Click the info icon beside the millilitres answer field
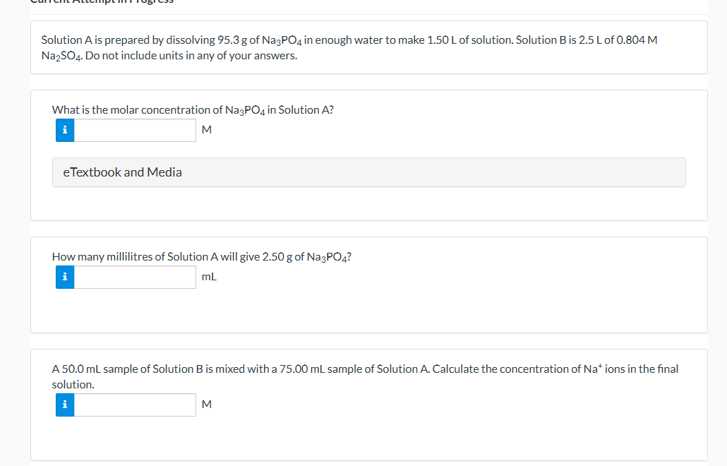 click(64, 277)
